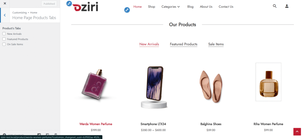Click the edit pencil icon beside the menu

[127, 10]
